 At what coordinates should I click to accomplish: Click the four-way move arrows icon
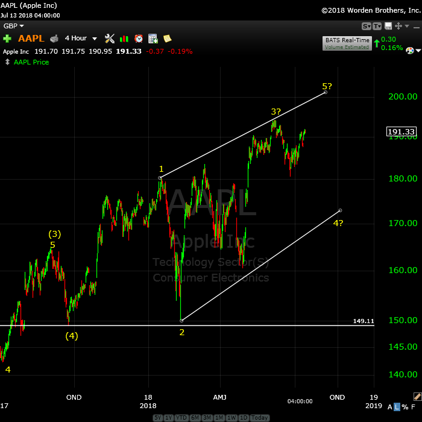398,26
